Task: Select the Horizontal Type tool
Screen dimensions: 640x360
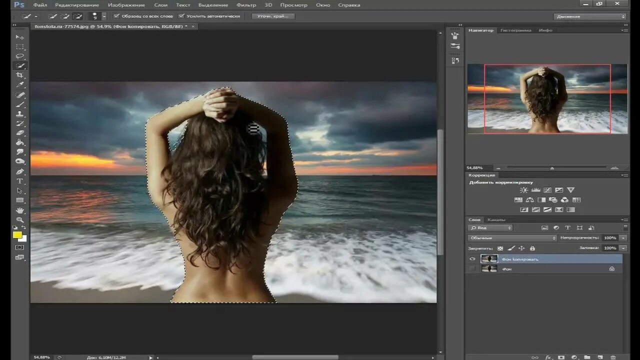Action: tap(20, 181)
